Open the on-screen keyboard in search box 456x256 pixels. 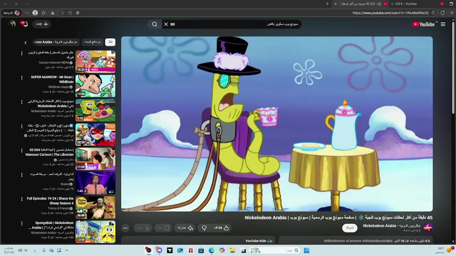[x=173, y=24]
